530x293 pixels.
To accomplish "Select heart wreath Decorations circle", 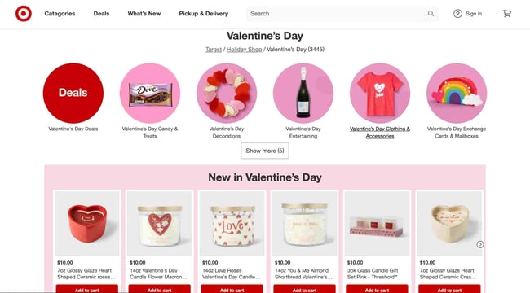I will (x=227, y=93).
